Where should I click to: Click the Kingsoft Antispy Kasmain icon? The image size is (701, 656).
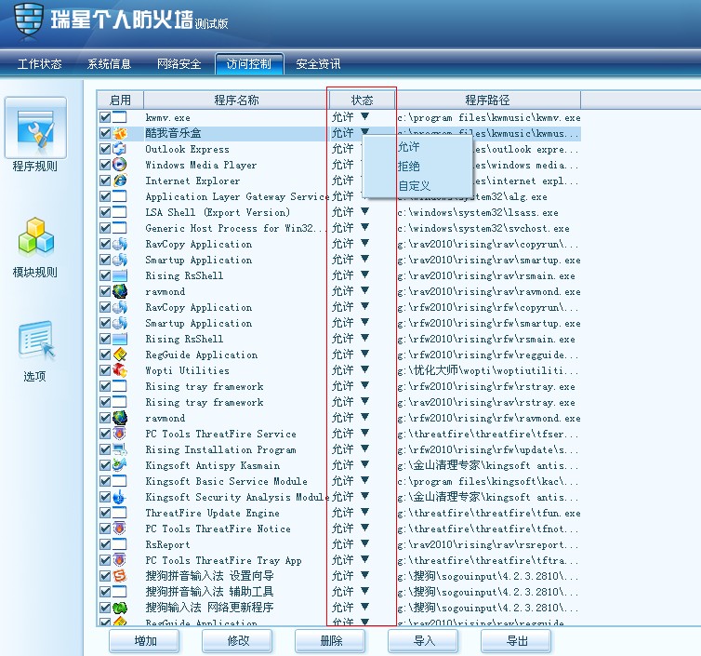click(x=119, y=465)
